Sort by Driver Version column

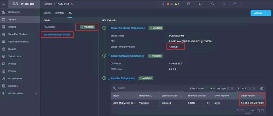pos(261,96)
